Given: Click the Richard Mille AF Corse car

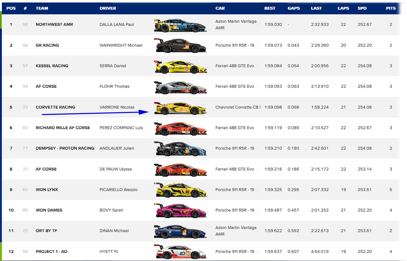Looking at the screenshot, I should coord(180,128).
